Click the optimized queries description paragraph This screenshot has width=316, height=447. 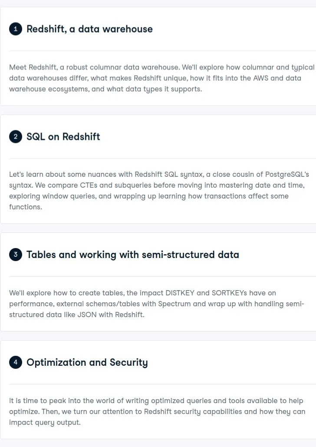(x=157, y=411)
